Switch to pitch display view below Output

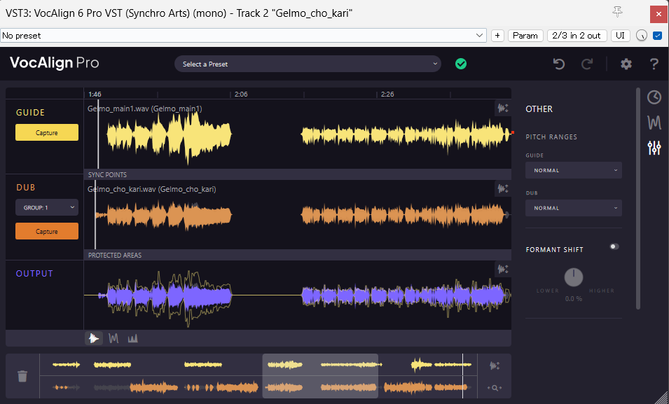113,339
